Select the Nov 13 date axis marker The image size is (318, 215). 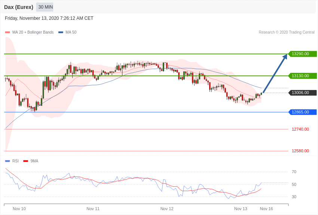(241, 209)
